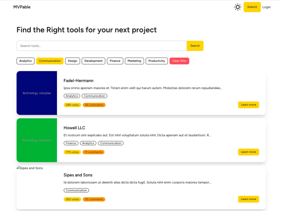Learn more about Howell LLC
This screenshot has width=281, height=211.
pos(248,152)
